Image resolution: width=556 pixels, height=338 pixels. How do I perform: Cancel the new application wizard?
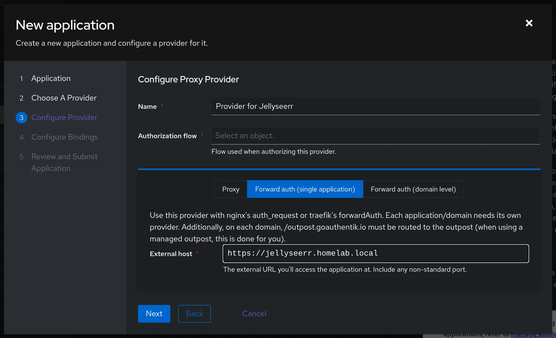coord(254,314)
